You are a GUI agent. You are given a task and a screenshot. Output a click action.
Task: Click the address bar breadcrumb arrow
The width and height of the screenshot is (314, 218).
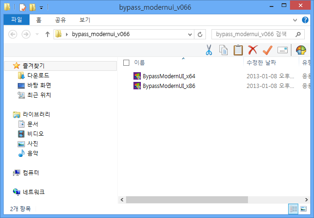tap(66, 34)
